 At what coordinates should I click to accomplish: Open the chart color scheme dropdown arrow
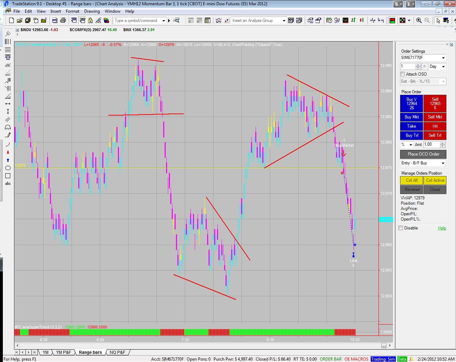coord(409,21)
